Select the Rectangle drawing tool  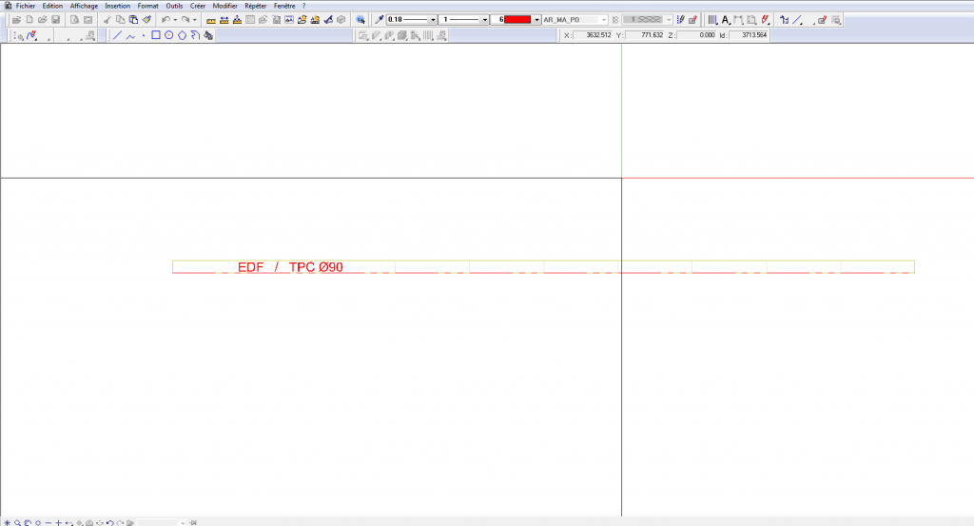tap(156, 35)
